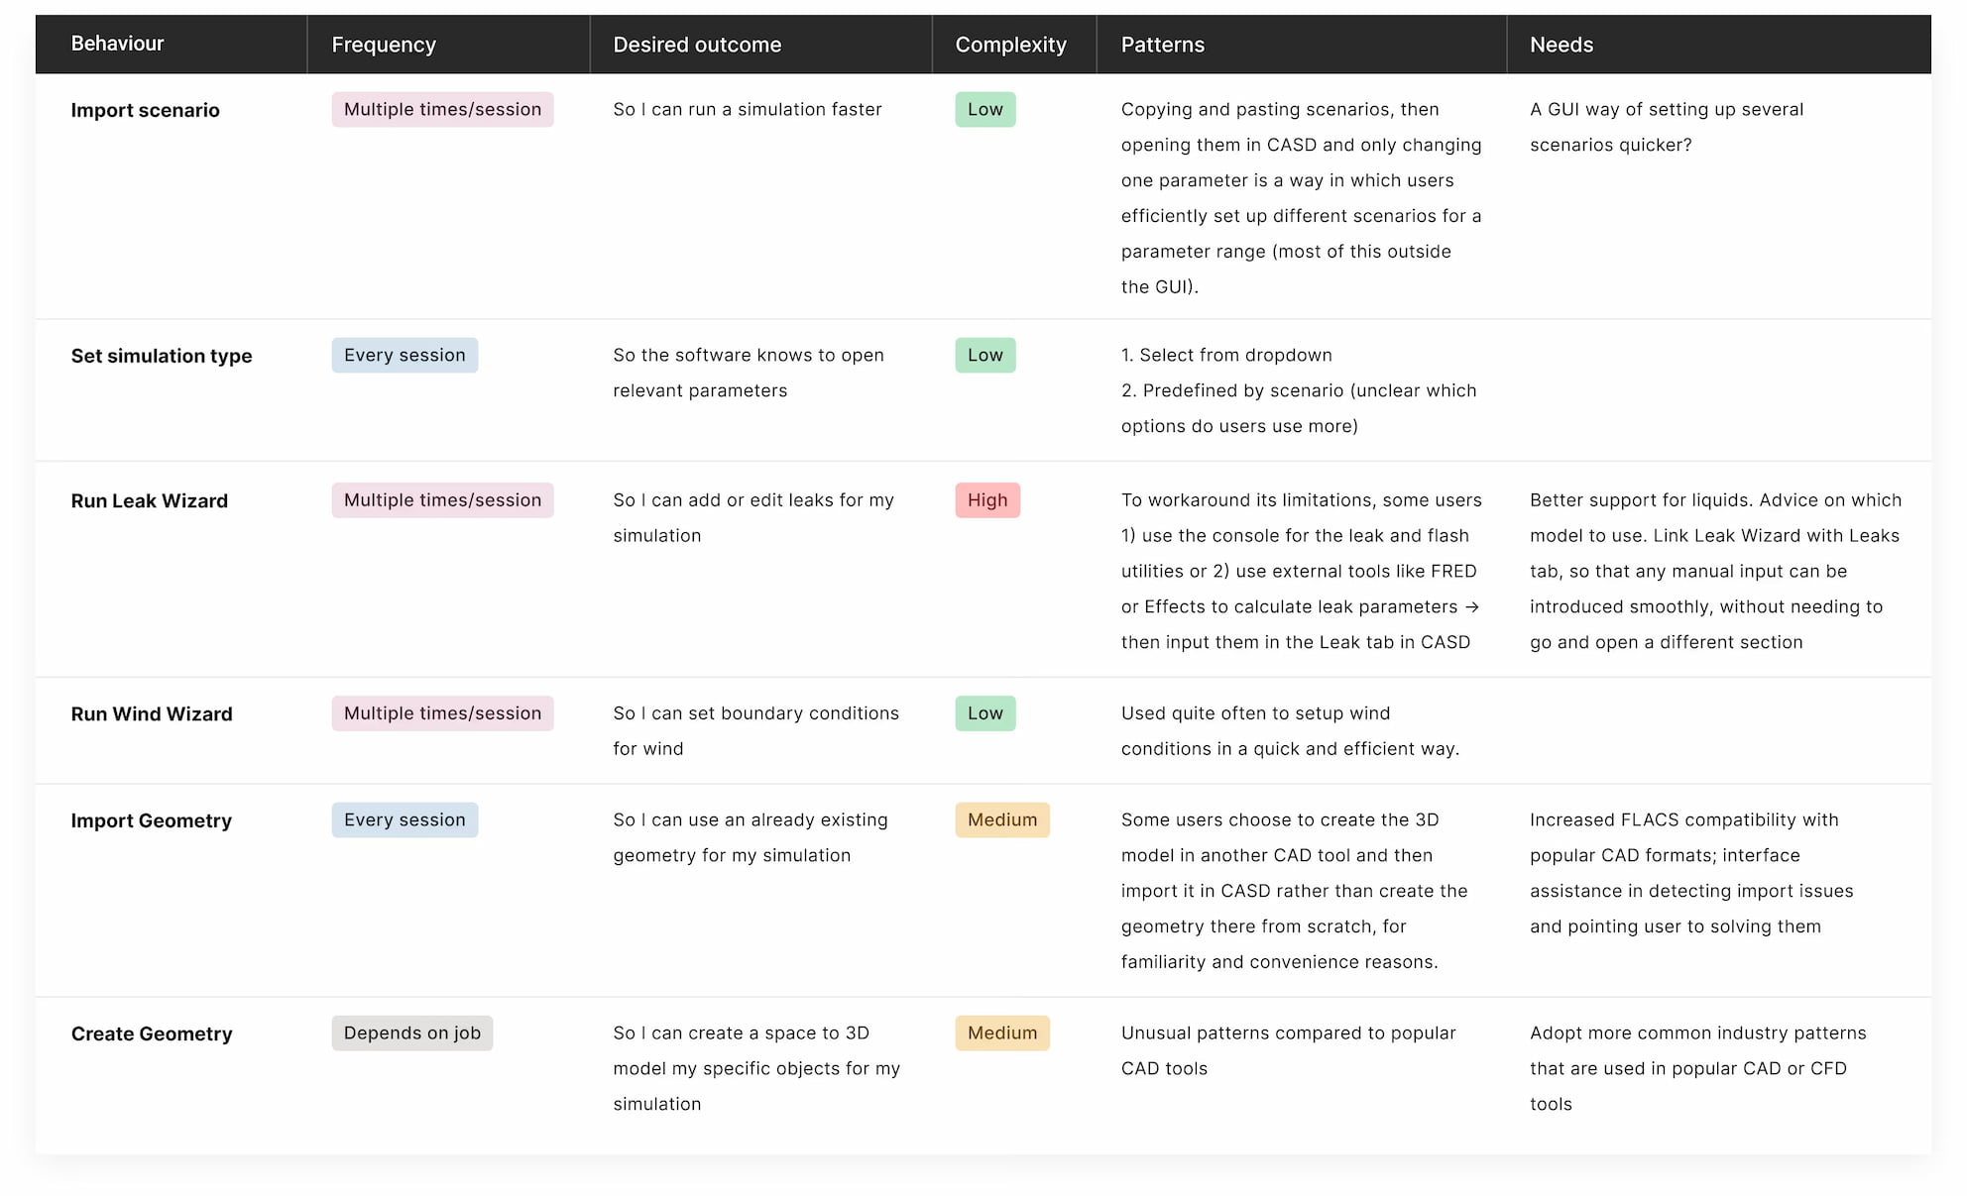This screenshot has height=1196, width=1967.
Task: Select the Import Geometry row title
Action: pyautogui.click(x=151, y=821)
